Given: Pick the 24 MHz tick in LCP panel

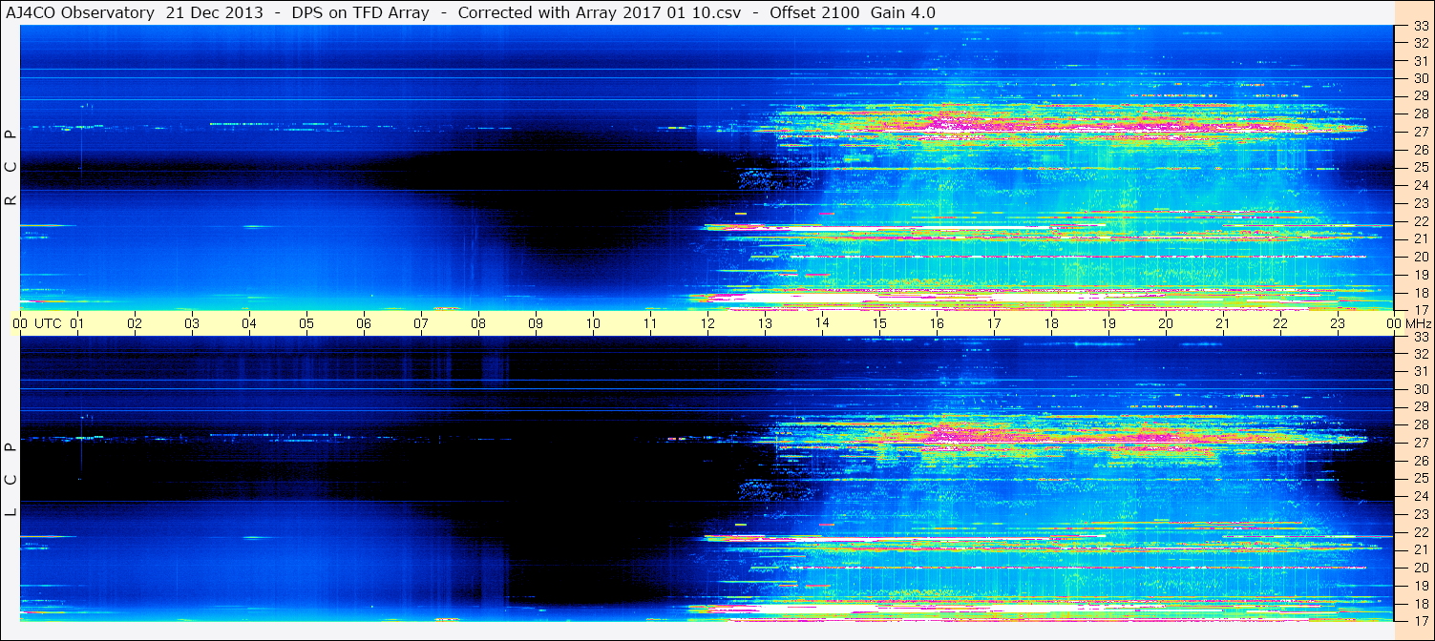Looking at the screenshot, I should (x=1420, y=496).
